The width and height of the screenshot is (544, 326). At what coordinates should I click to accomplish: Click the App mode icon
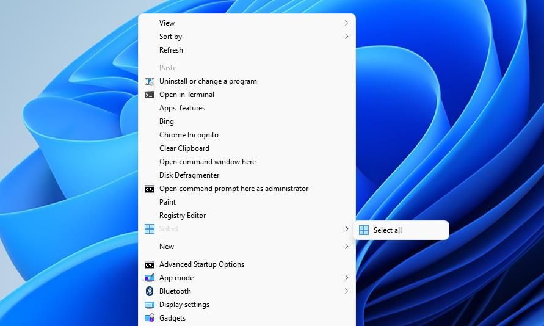(150, 278)
